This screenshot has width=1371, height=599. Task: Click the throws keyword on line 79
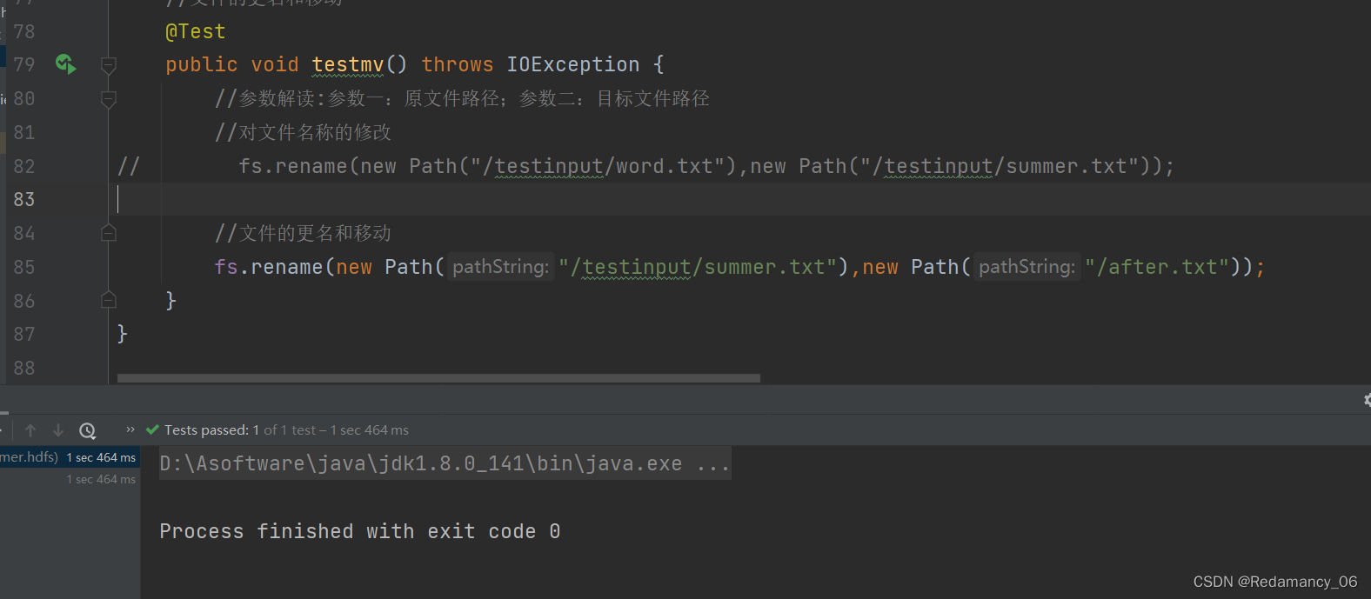458,64
